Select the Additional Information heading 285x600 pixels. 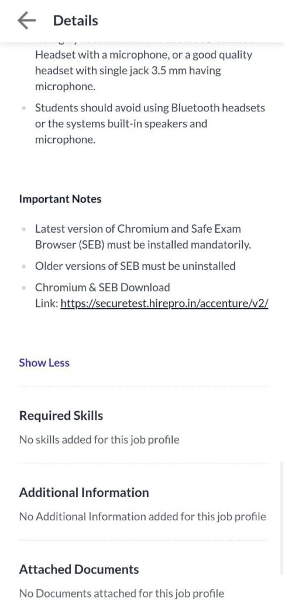click(x=84, y=492)
